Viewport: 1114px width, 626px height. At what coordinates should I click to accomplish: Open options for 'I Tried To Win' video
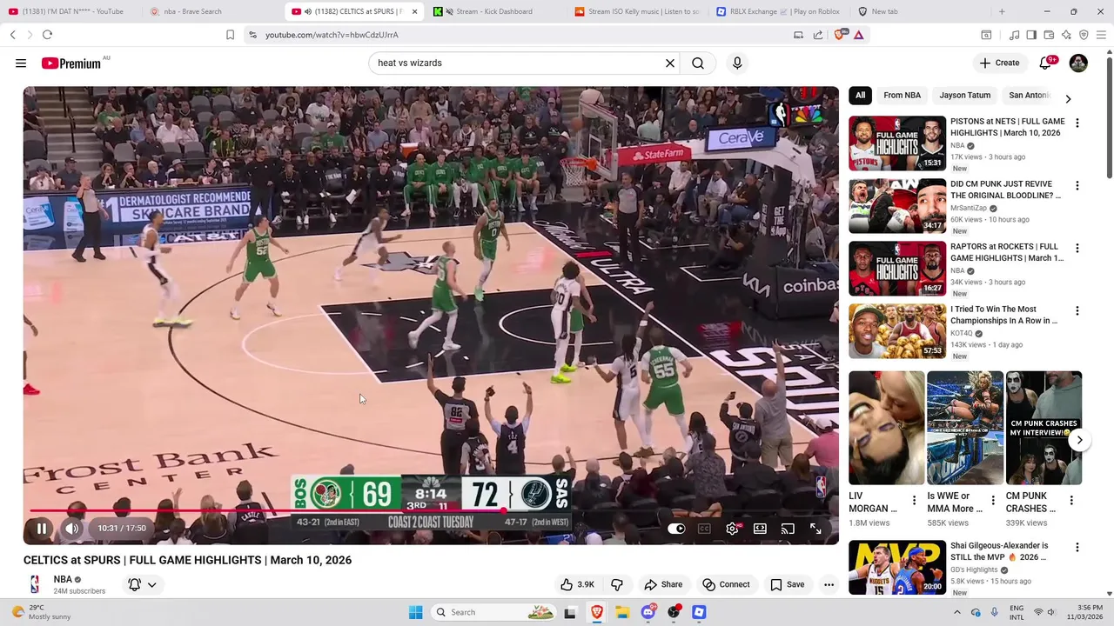click(x=1077, y=310)
